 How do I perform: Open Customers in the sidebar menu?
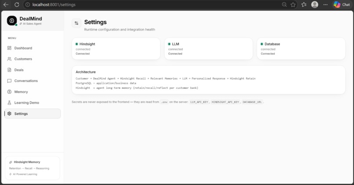(x=33, y=59)
